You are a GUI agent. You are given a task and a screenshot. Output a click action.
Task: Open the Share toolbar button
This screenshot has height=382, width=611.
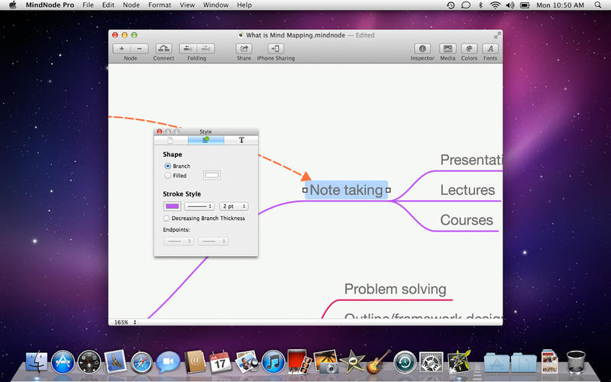point(244,48)
